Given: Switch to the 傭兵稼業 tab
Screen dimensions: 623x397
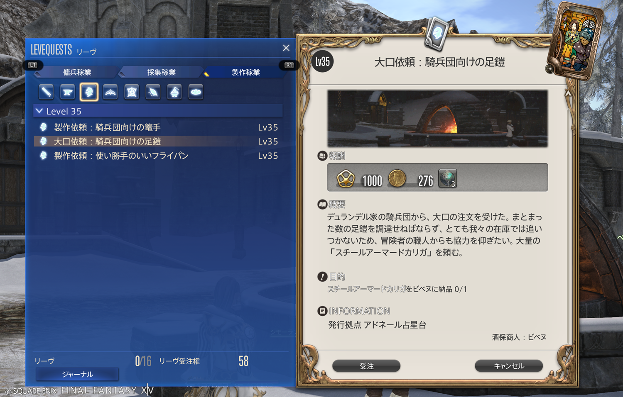Looking at the screenshot, I should click(77, 72).
